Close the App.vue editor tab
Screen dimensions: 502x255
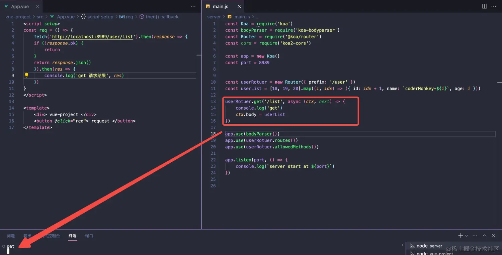tap(37, 6)
